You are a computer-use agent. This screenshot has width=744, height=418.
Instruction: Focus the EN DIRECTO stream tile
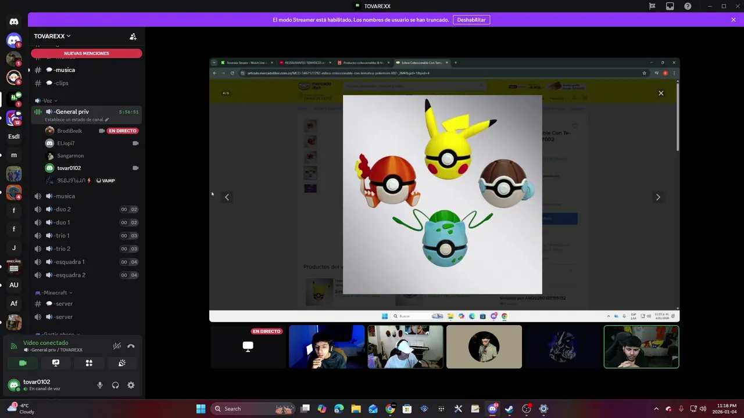(248, 347)
